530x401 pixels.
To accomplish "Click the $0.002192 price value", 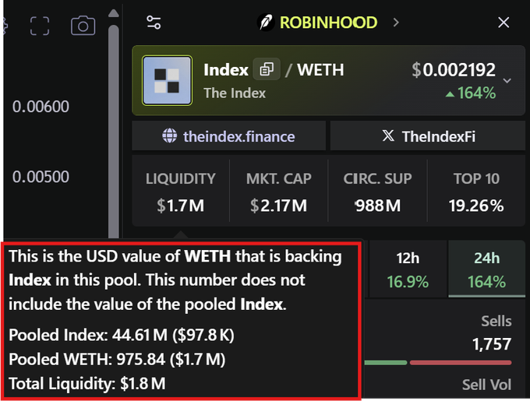I will pos(454,70).
